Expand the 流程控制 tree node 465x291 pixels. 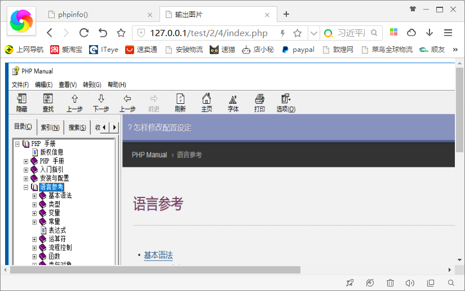point(34,248)
